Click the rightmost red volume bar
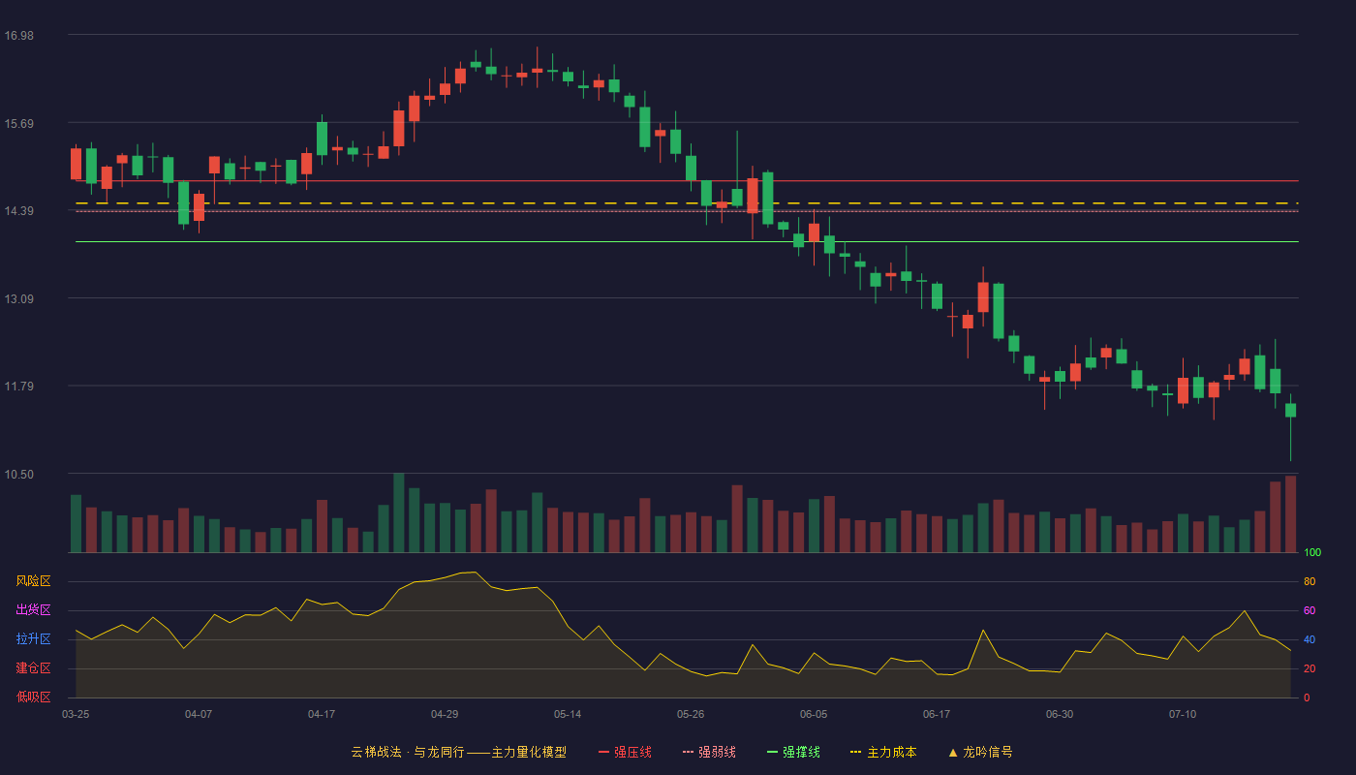The image size is (1356, 775). coord(1290,514)
